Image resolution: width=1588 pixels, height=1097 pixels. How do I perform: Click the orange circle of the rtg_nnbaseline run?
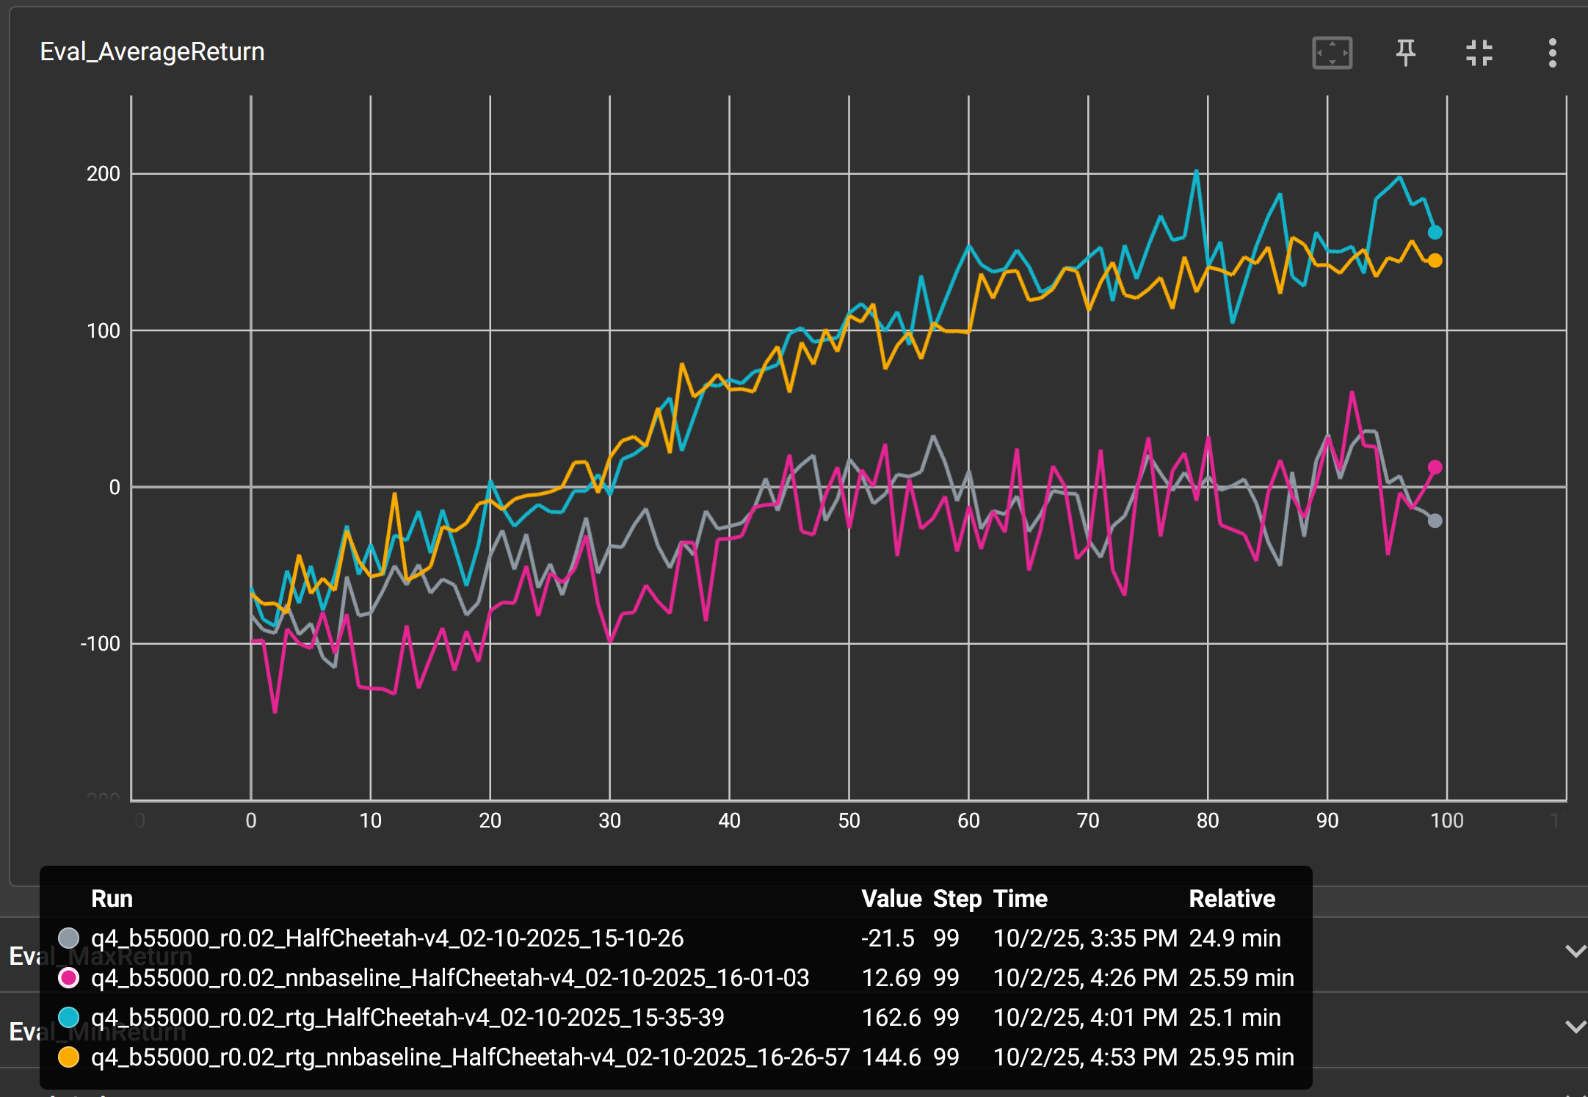[x=68, y=1057]
